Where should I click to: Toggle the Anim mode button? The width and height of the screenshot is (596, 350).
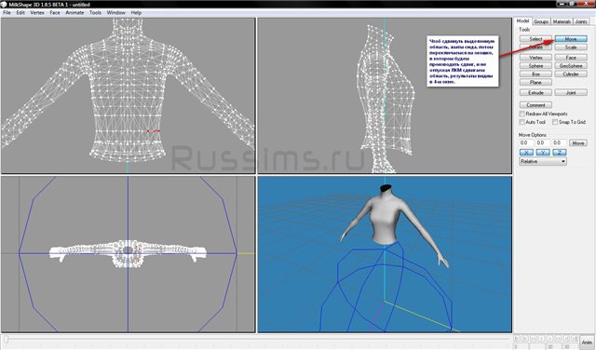tap(587, 342)
